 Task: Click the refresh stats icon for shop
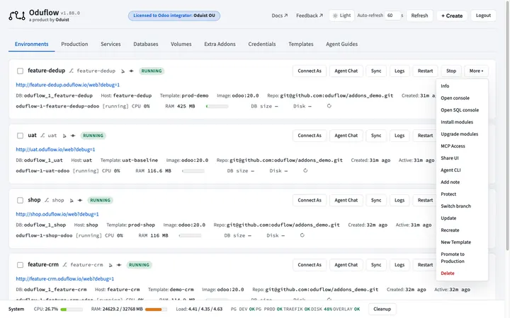[302, 235]
